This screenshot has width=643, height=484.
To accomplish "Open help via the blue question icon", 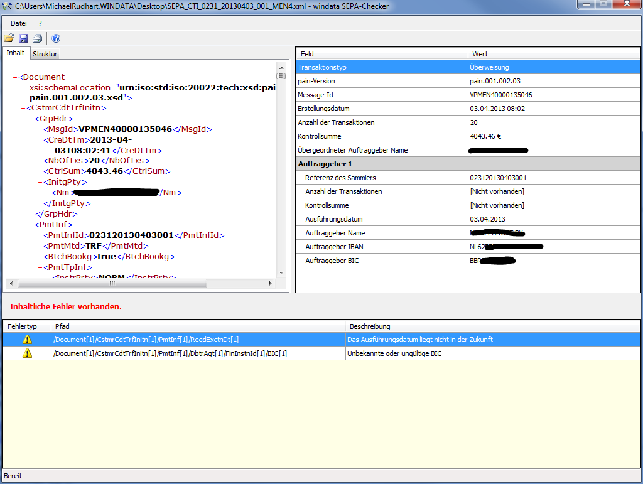I will click(56, 38).
